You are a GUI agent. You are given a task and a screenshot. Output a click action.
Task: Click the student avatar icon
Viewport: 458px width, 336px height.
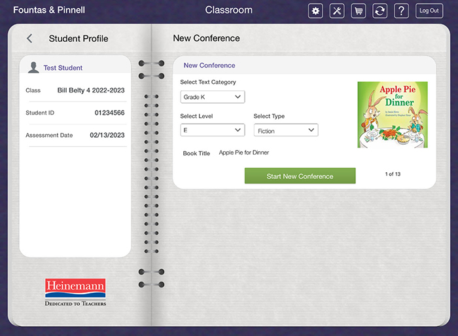(x=33, y=67)
